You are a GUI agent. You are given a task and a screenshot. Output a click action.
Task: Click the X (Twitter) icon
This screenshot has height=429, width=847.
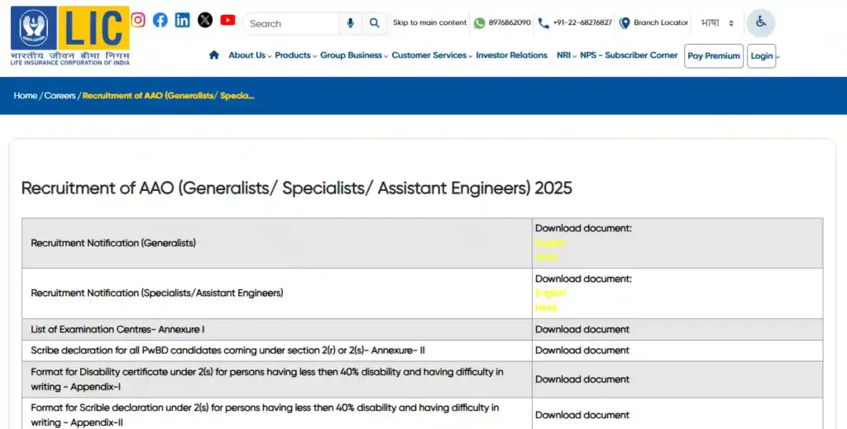205,20
